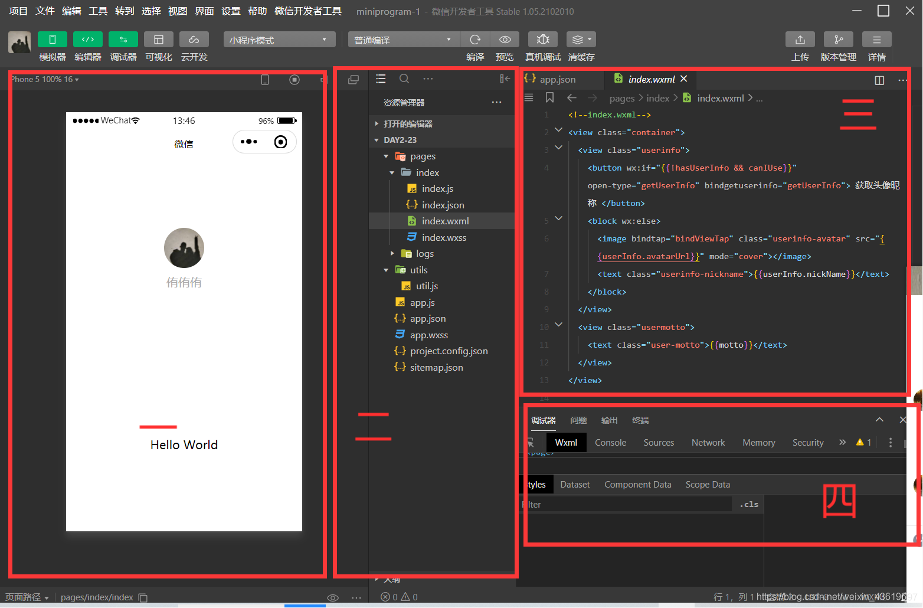This screenshot has width=923, height=608.
Task: Click the preview eye icon
Action: [505, 40]
